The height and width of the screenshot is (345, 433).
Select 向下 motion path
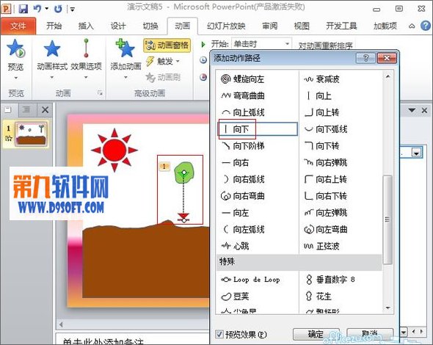pos(258,129)
